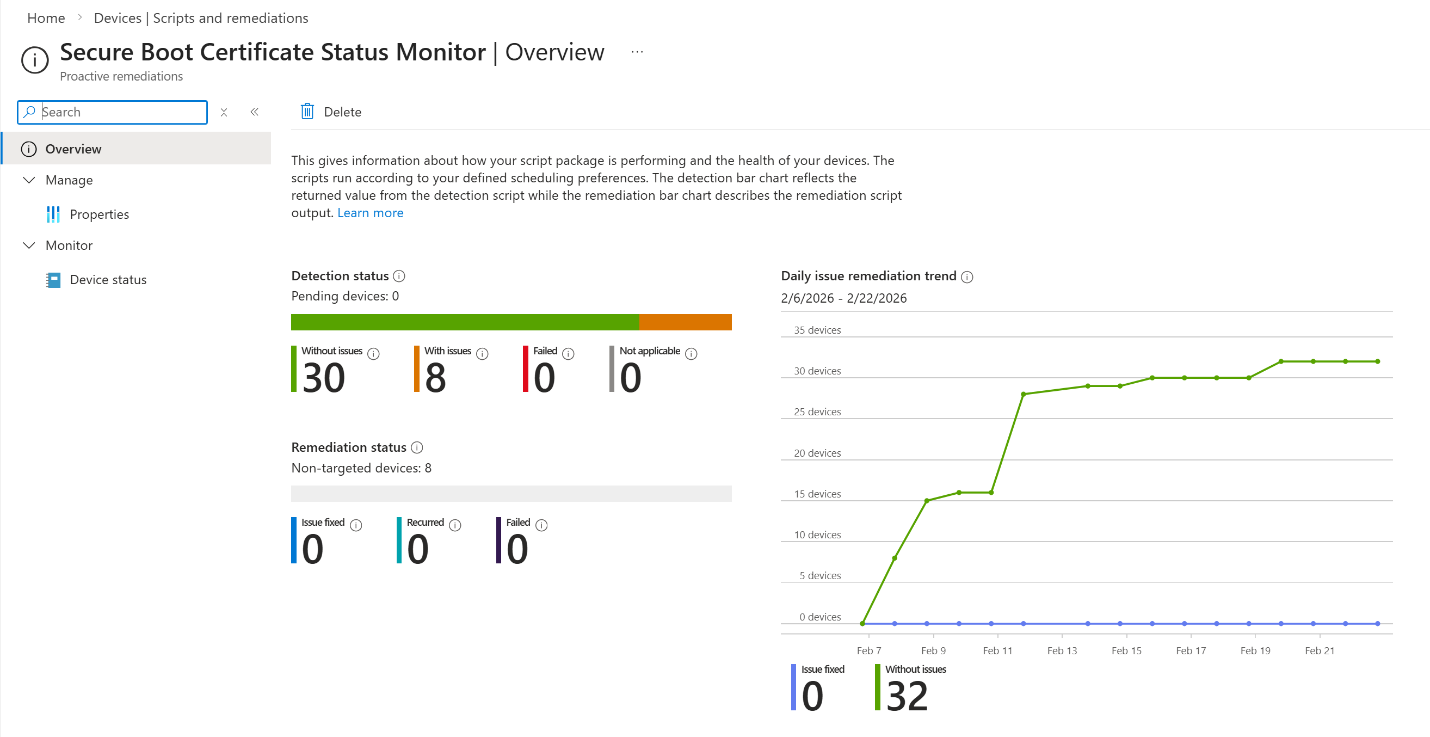
Task: Open the Delete action with trash icon
Action: (x=331, y=112)
